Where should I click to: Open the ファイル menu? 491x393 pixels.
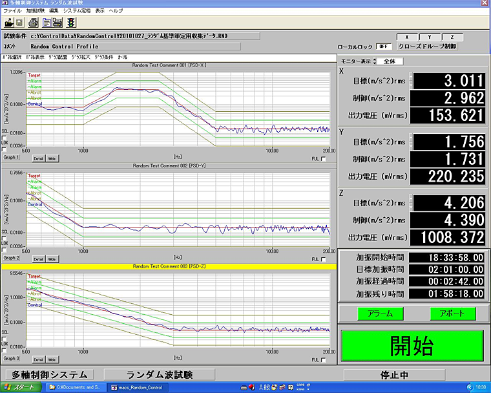pyautogui.click(x=12, y=10)
